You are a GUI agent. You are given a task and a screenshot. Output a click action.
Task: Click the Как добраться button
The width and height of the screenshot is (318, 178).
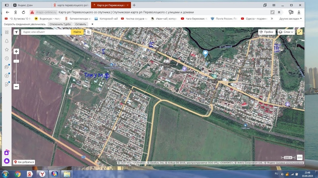pos(25,162)
